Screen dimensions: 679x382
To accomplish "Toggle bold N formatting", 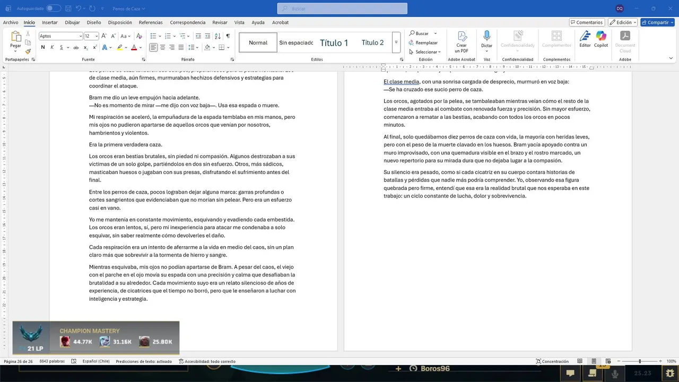I will click(43, 47).
